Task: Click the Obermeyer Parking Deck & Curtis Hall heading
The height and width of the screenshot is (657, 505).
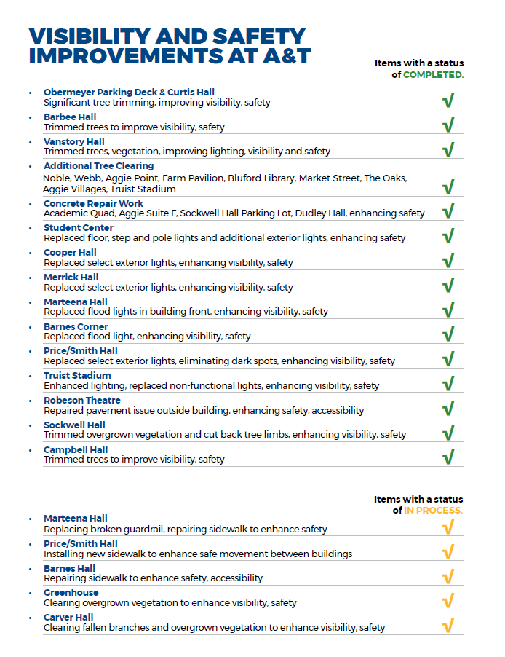Action: click(129, 93)
